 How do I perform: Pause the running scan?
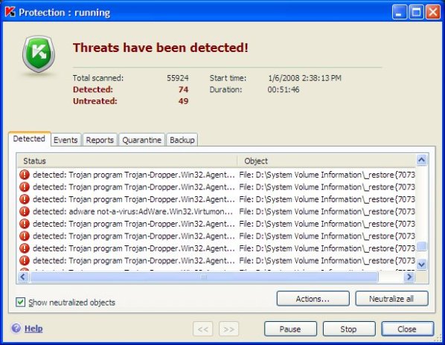tap(290, 329)
